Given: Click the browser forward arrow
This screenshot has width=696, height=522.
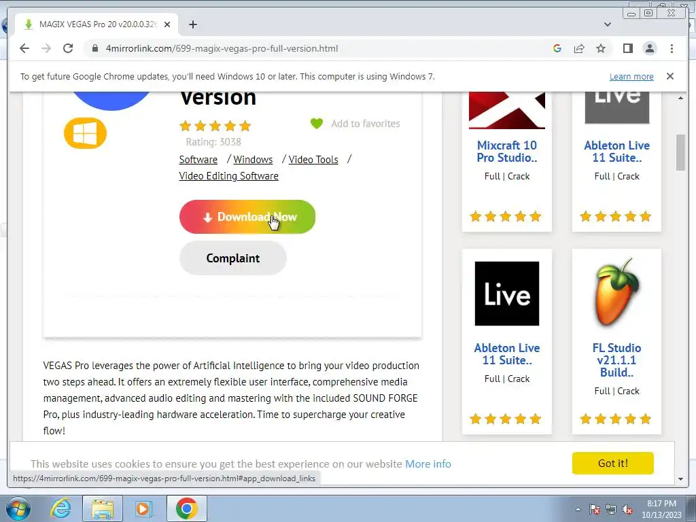Looking at the screenshot, I should pyautogui.click(x=46, y=48).
